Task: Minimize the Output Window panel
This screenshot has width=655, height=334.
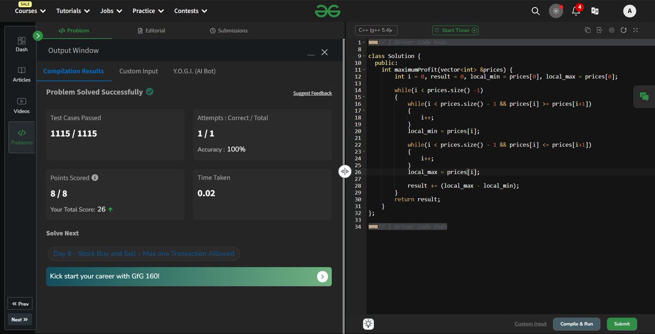Action: [311, 55]
